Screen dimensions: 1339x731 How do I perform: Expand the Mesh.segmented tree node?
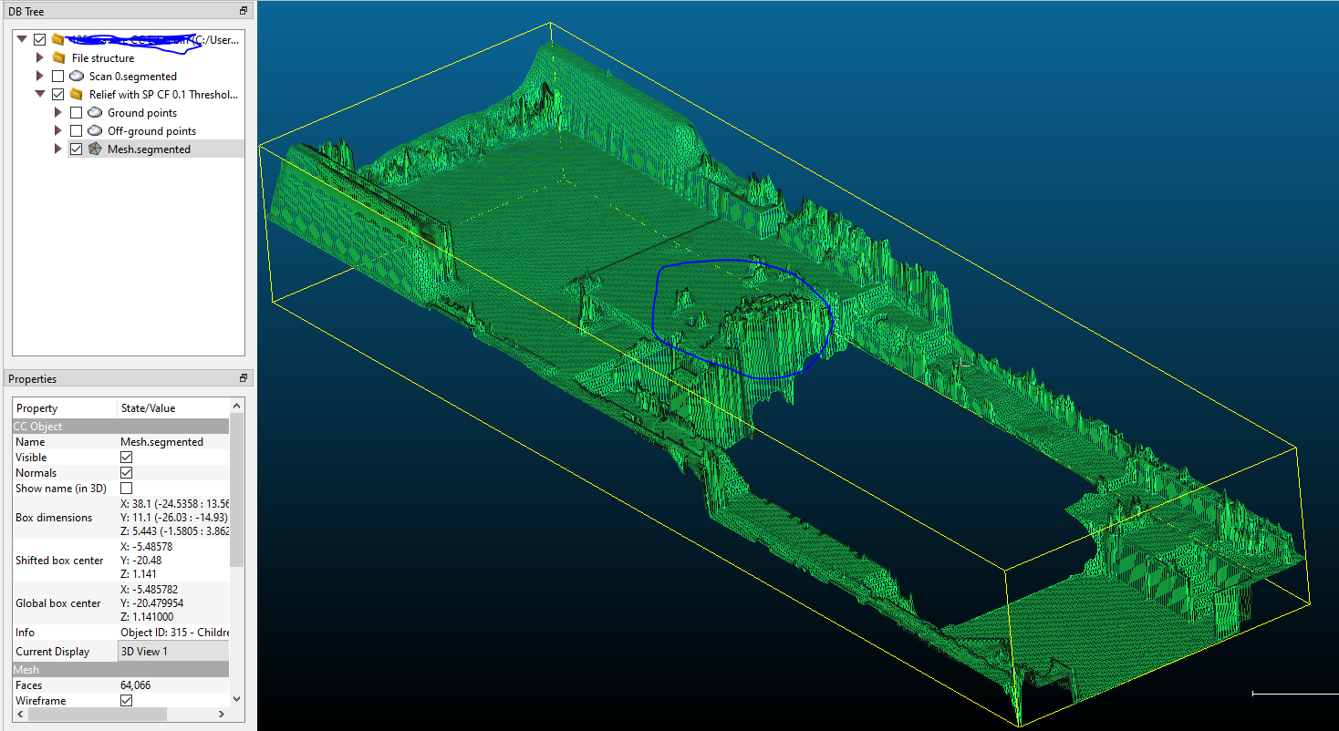pos(58,149)
